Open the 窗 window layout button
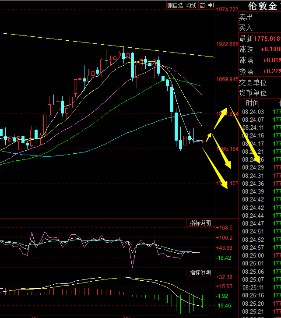 point(202,5)
